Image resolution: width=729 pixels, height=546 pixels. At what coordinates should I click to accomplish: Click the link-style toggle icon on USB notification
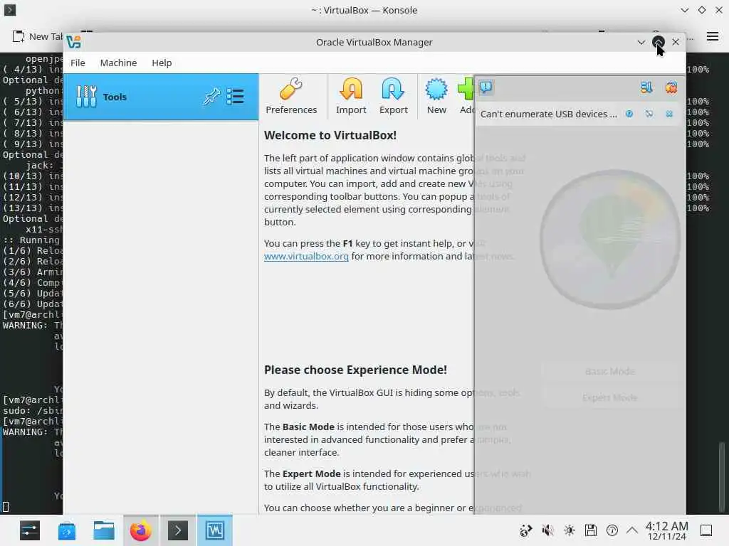click(649, 114)
